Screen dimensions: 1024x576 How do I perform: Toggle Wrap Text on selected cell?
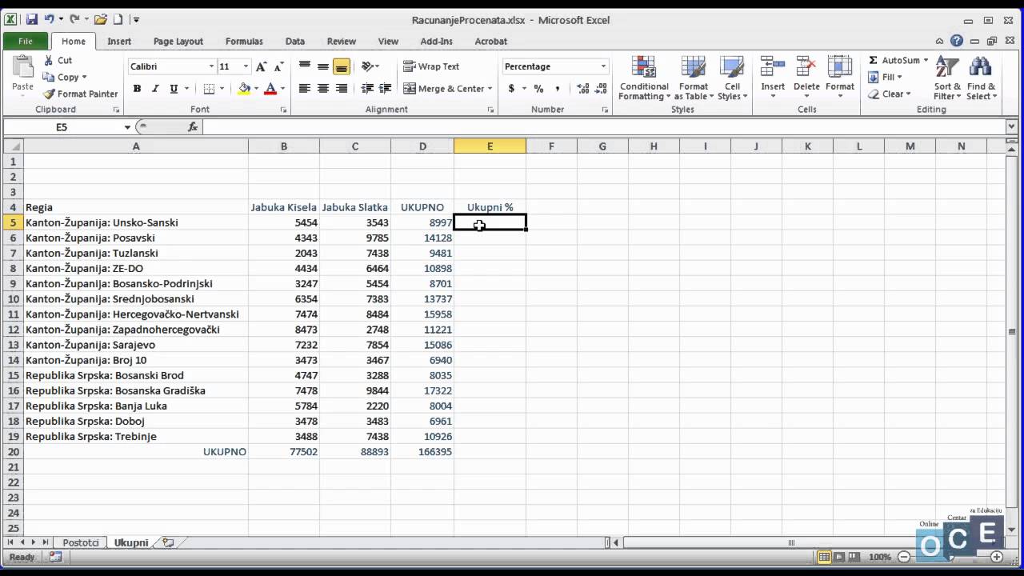431,66
